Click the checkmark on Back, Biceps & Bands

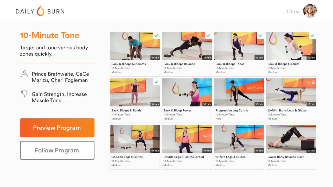click(156, 82)
